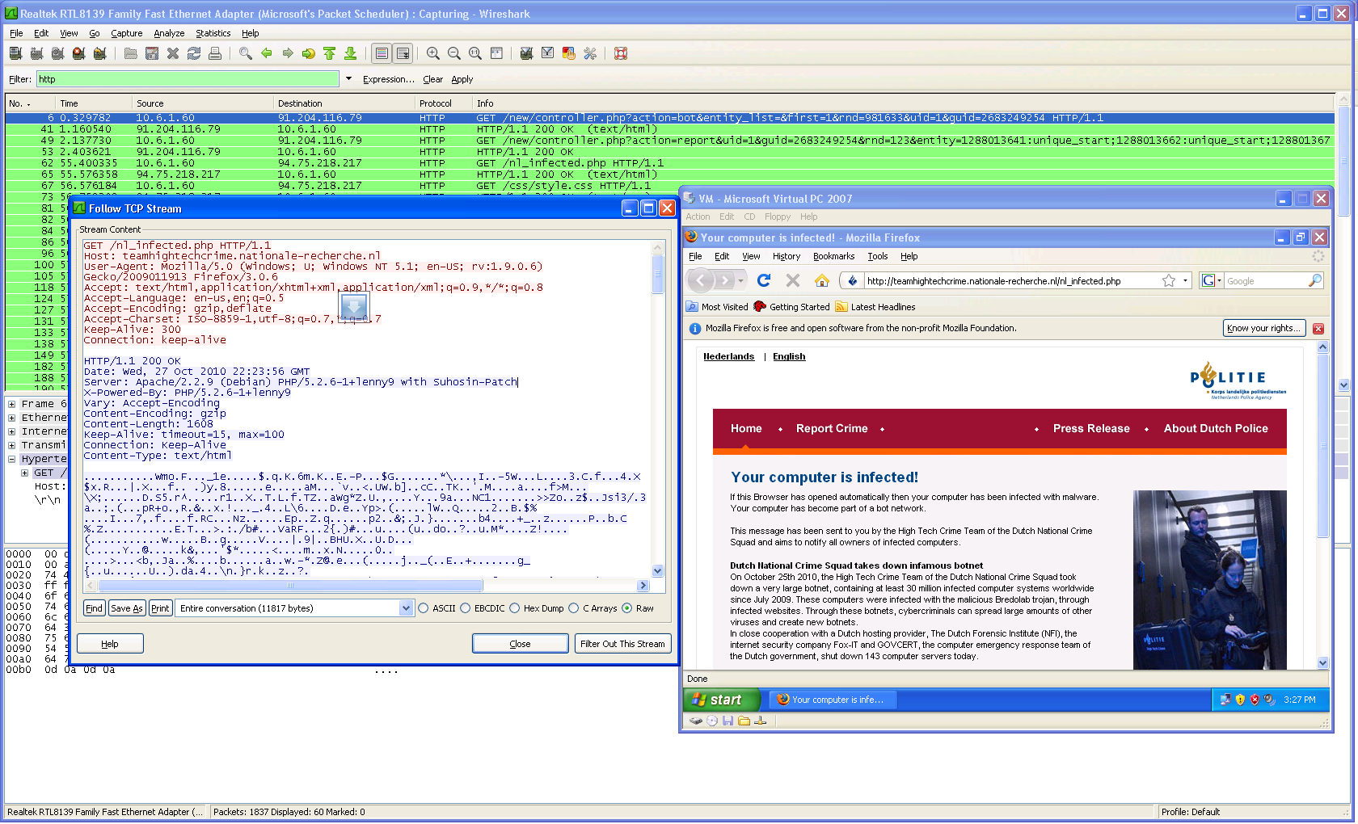This screenshot has width=1358, height=824.
Task: Open the display filter history dropdown arrow
Action: coord(348,79)
